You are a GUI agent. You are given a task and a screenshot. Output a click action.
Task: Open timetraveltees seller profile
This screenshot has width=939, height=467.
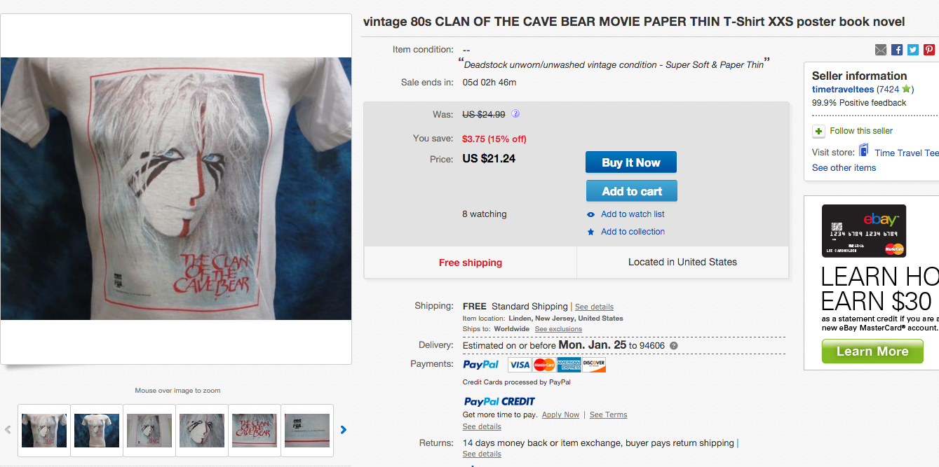(x=843, y=90)
